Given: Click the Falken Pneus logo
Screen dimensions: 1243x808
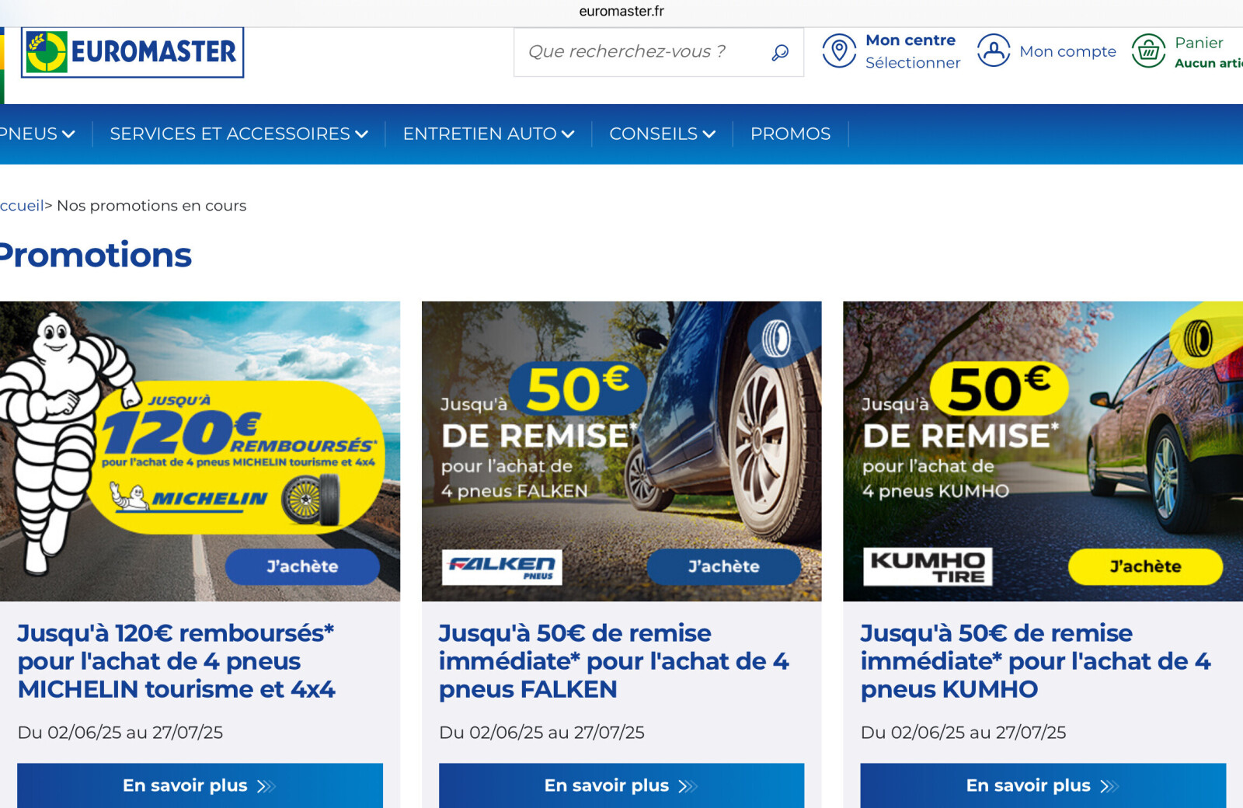Looking at the screenshot, I should coord(502,567).
